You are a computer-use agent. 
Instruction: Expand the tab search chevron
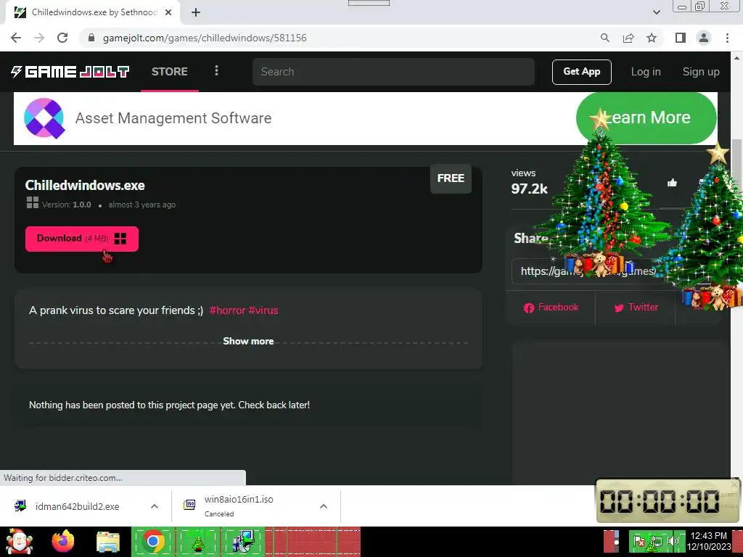656,12
